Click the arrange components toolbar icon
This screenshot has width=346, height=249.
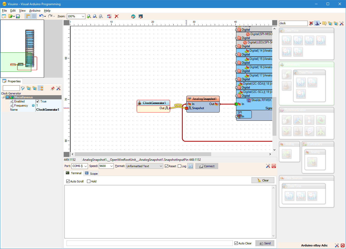click(x=109, y=16)
